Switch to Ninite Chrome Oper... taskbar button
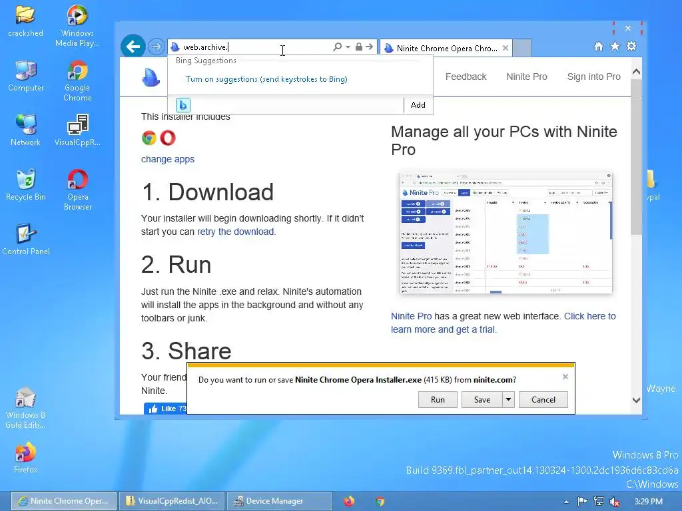 tap(63, 501)
